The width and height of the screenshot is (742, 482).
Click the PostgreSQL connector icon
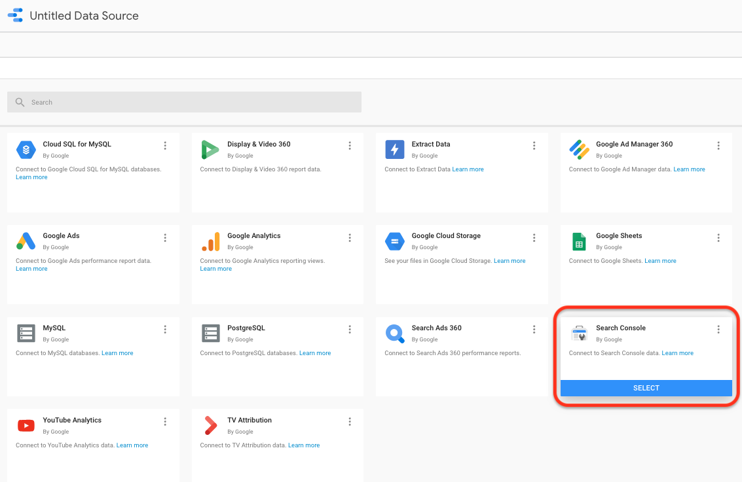tap(210, 334)
